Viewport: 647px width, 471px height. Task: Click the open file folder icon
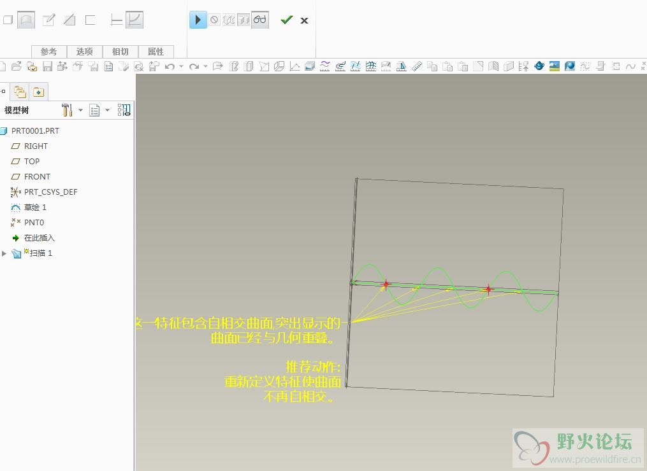pos(17,66)
